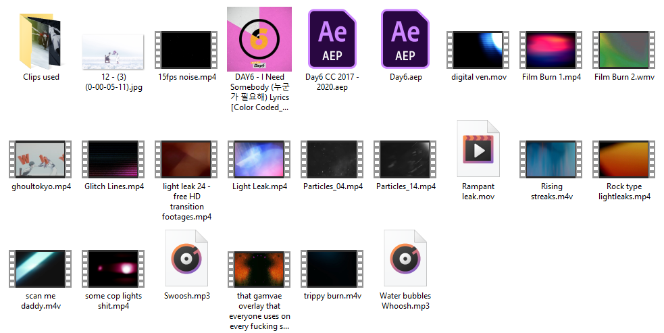
Task: Click the 'DAY6 - I Need Somebody' Lyrics file name
Action: pyautogui.click(x=259, y=93)
